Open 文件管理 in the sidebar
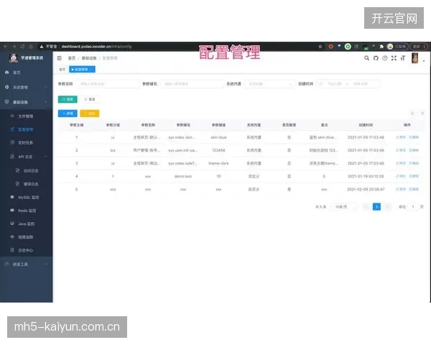This screenshot has width=431, height=345. pyautogui.click(x=26, y=116)
